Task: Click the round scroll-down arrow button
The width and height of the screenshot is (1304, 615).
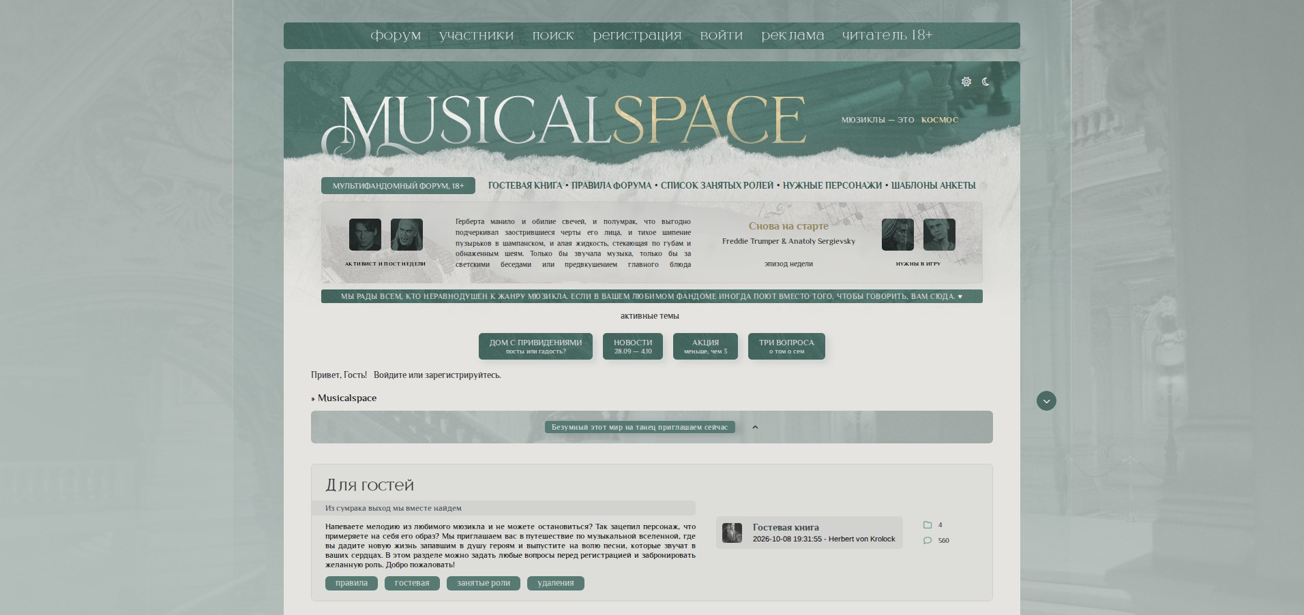Action: pos(1046,400)
